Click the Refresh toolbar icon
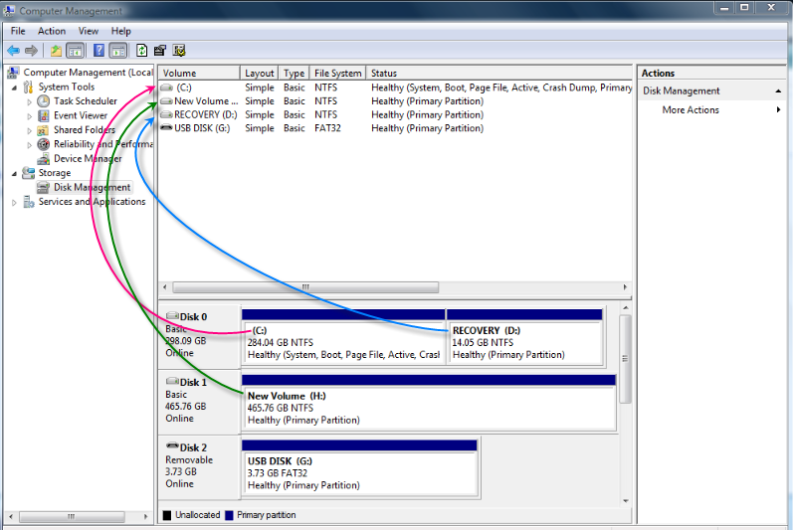Viewport: 793px width, 530px height. [142, 51]
